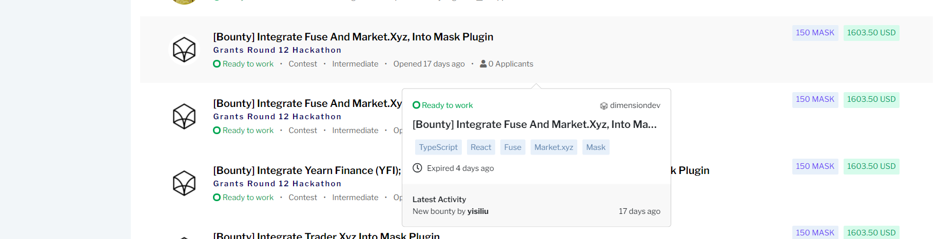
Task: Click 150 MASK badge of first bounty
Action: click(x=815, y=33)
